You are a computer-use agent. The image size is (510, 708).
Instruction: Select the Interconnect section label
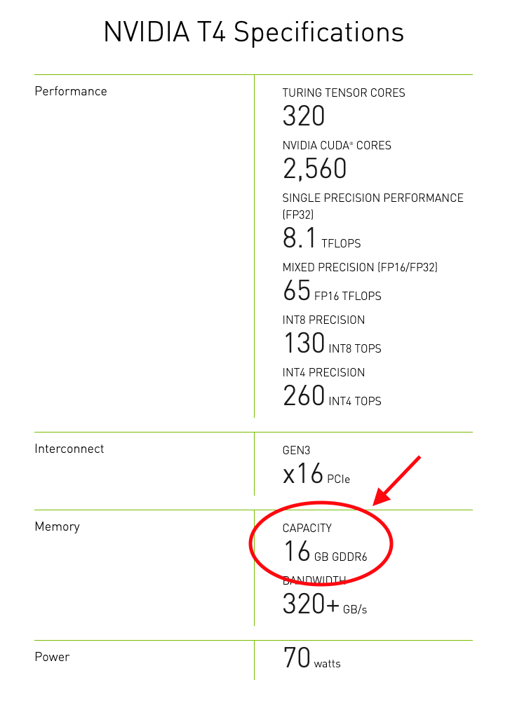tap(69, 449)
